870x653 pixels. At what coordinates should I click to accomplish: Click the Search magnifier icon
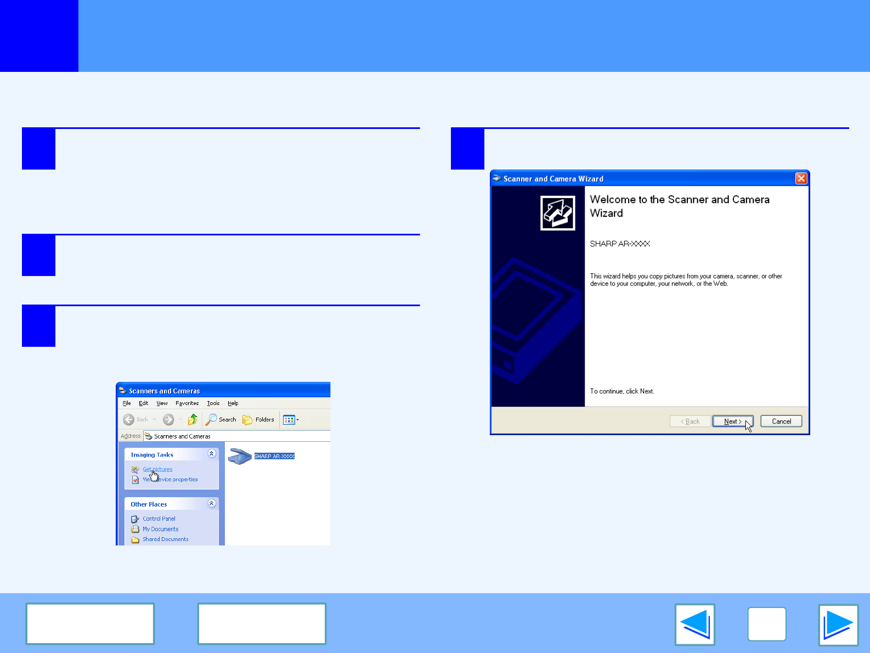coord(211,420)
